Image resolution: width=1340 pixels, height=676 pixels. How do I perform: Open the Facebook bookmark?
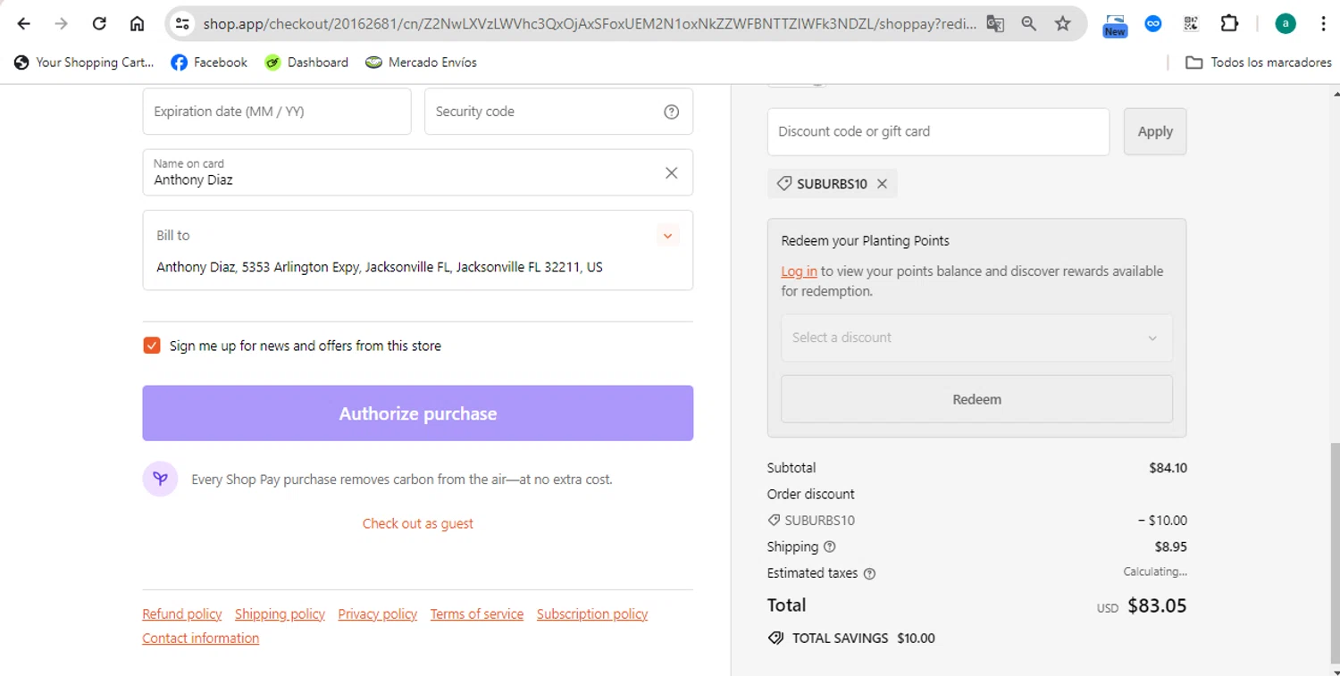[209, 63]
